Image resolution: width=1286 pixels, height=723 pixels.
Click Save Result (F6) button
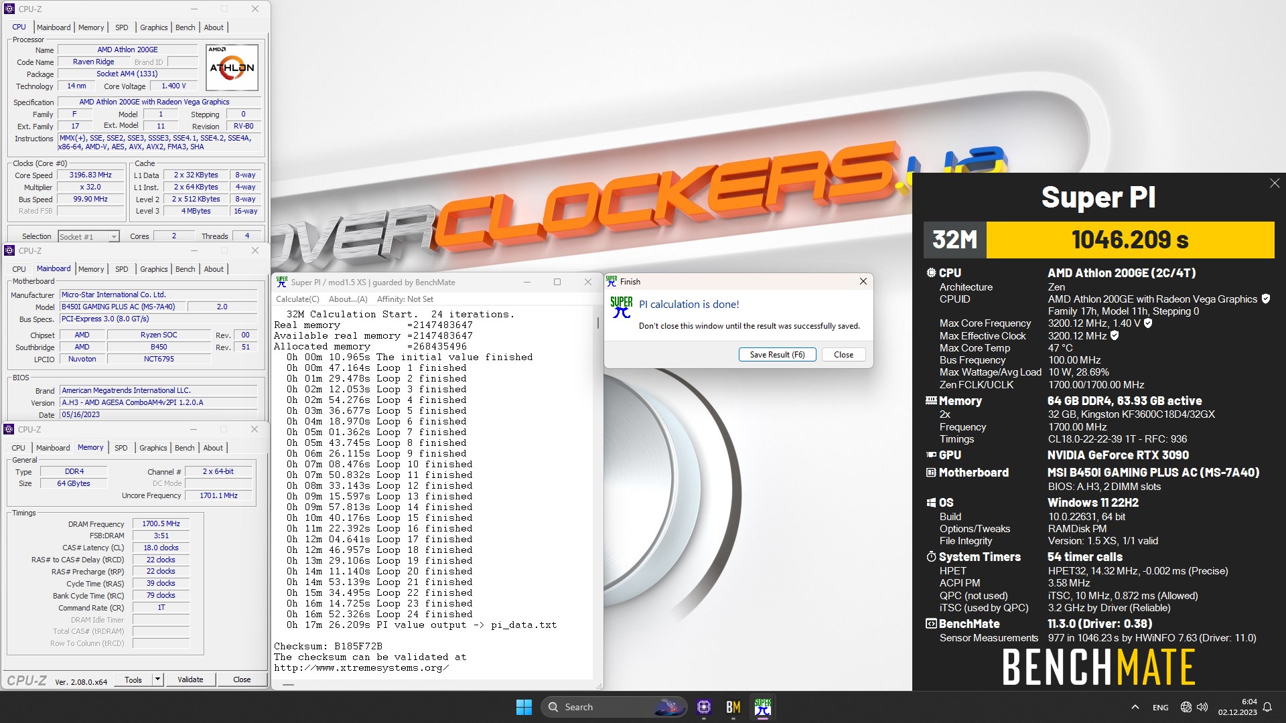[x=777, y=354]
